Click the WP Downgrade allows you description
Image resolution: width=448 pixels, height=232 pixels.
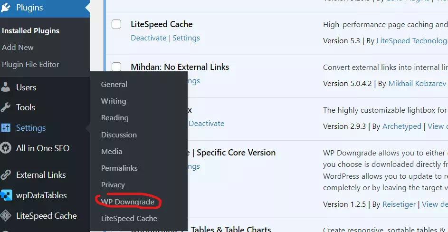[x=385, y=170]
